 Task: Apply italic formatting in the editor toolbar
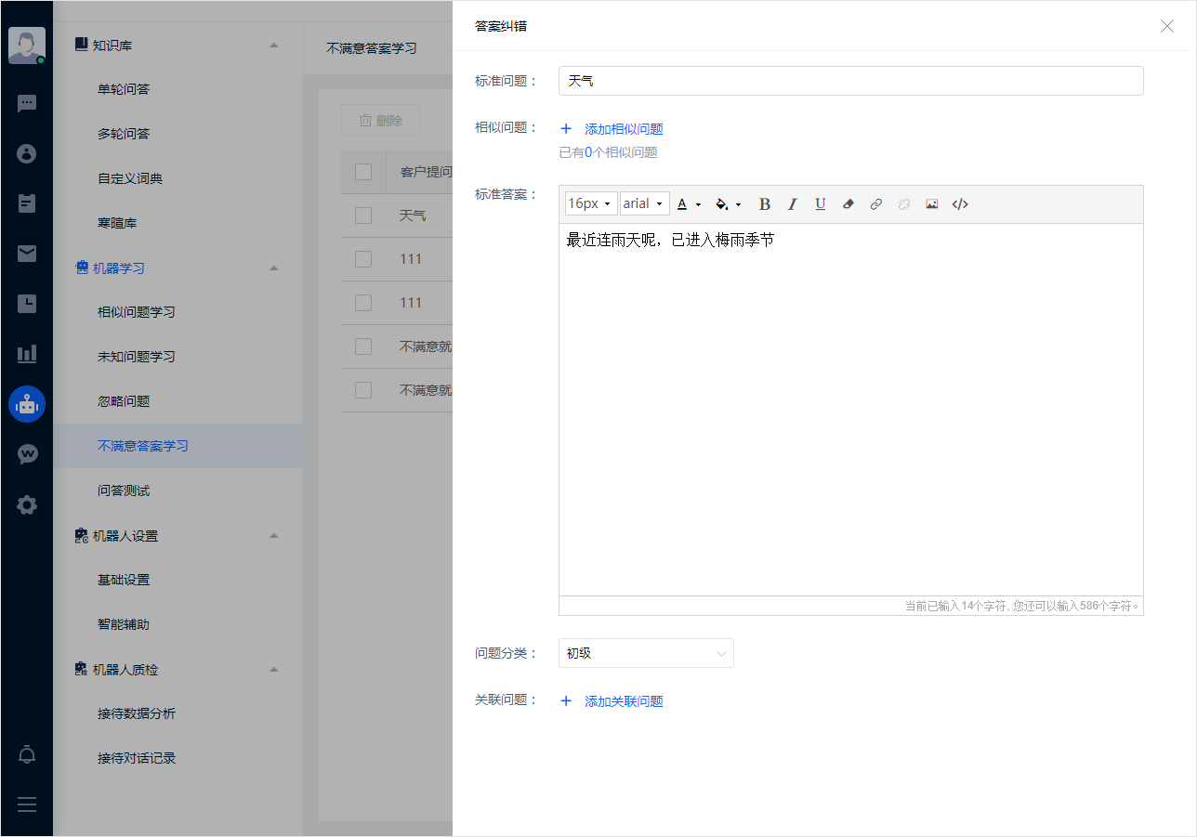pyautogui.click(x=793, y=204)
